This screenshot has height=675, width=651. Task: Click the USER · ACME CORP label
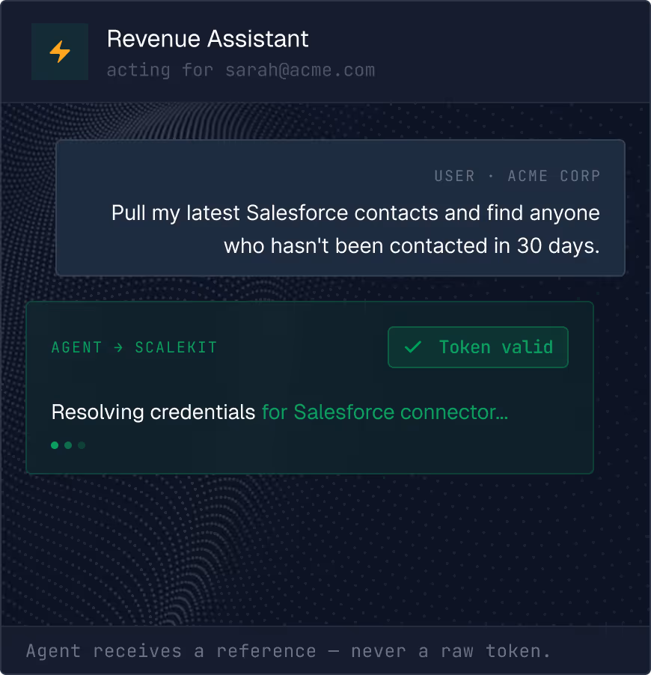(x=517, y=176)
